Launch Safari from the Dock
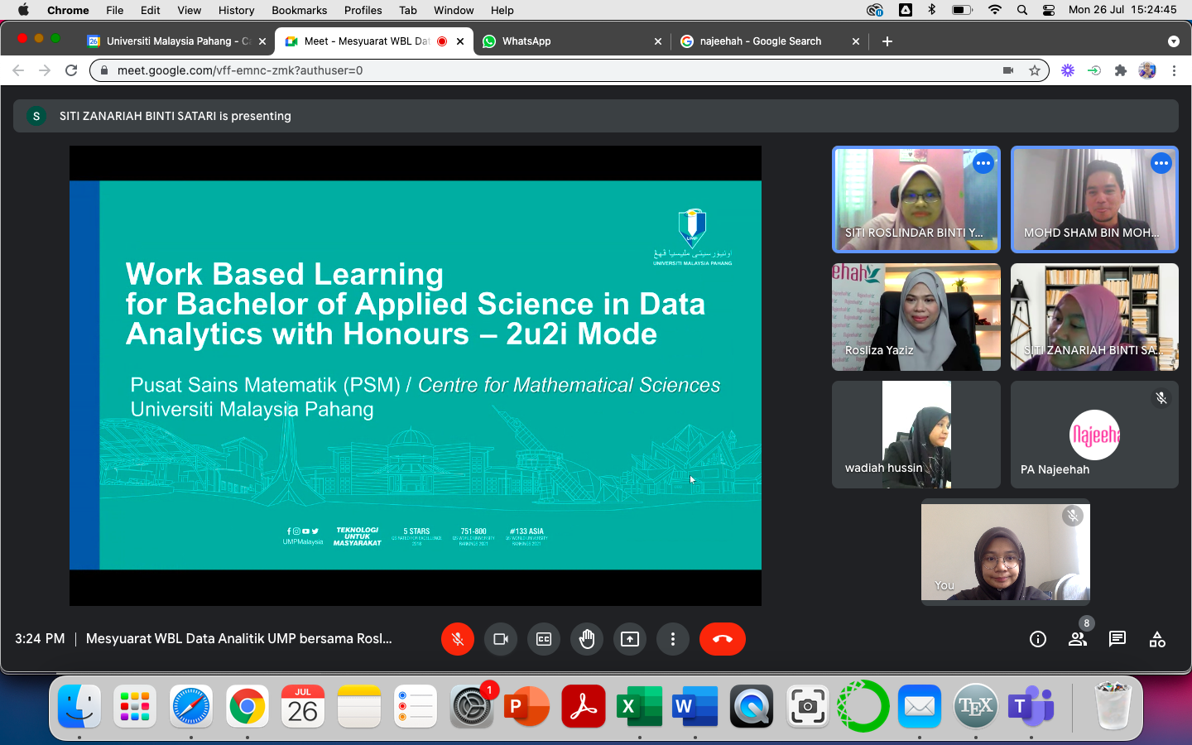Image resolution: width=1192 pixels, height=745 pixels. [x=191, y=706]
